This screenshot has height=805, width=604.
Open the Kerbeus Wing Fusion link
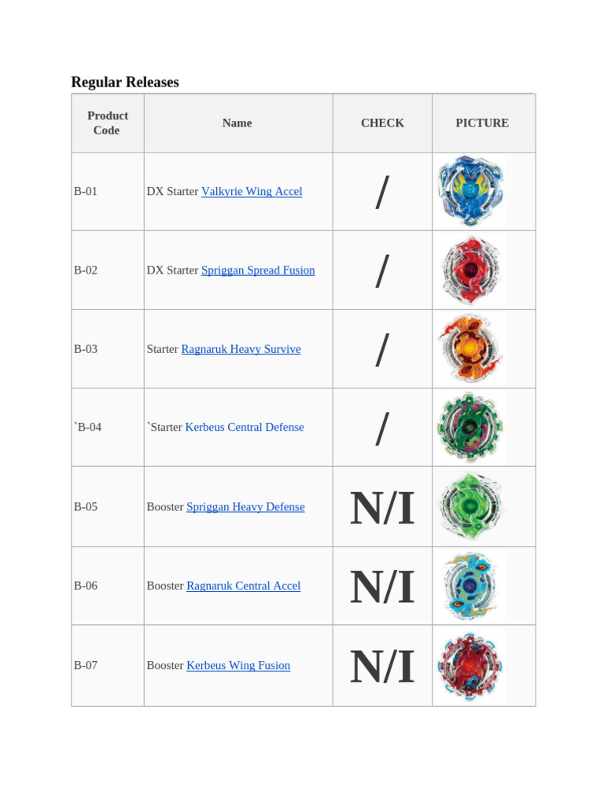tap(238, 665)
